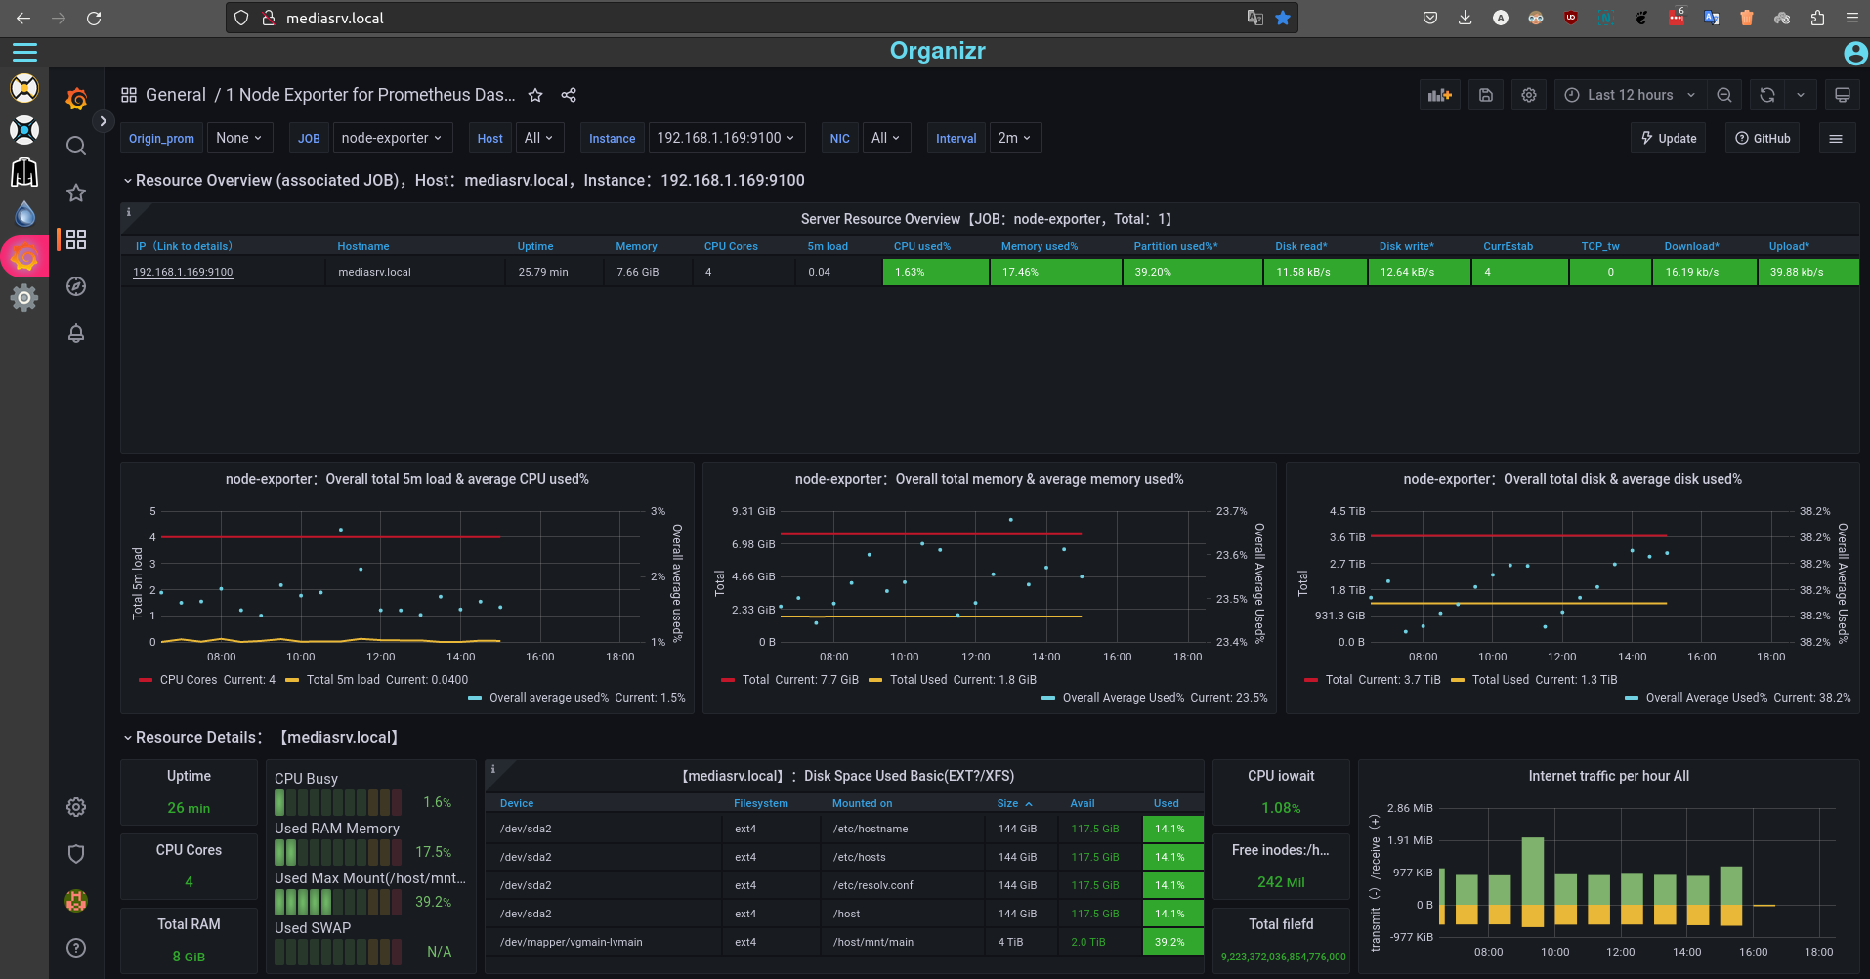The image size is (1870, 979).
Task: Open Explore compass icon
Action: pos(76,286)
